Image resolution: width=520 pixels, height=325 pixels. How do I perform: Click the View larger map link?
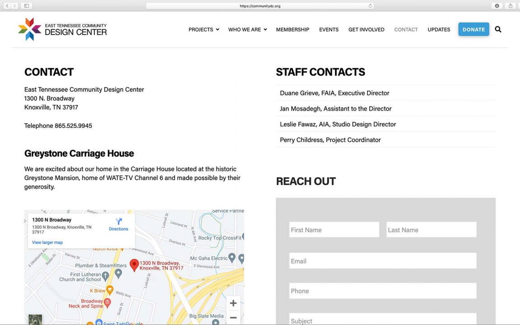[47, 242]
